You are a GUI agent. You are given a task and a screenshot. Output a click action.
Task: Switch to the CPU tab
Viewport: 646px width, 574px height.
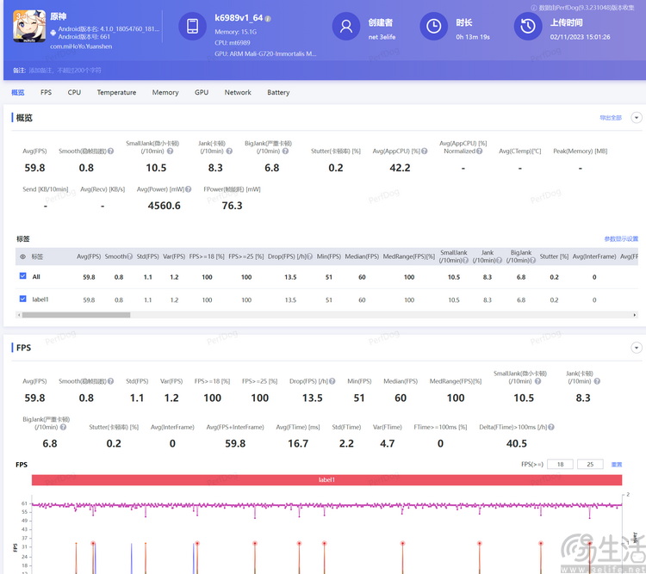(x=74, y=92)
